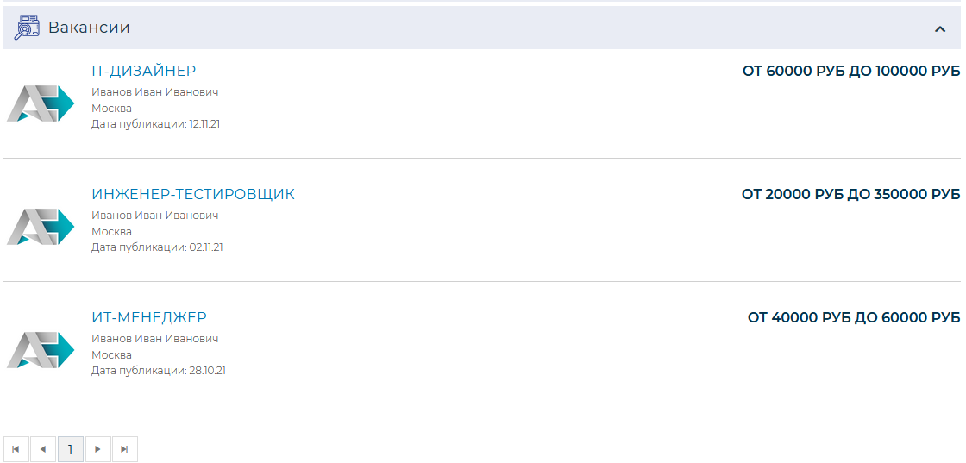
Task: Click salary ОТ 60000 РУБ ДО 100000 РУБ
Action: pyautogui.click(x=850, y=71)
